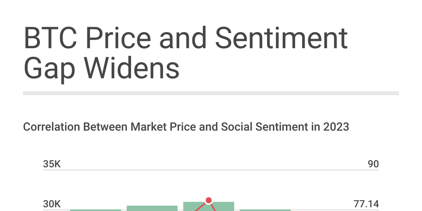This screenshot has height=211, width=422.
Task: Click the word BTC in title
Action: tap(50, 38)
